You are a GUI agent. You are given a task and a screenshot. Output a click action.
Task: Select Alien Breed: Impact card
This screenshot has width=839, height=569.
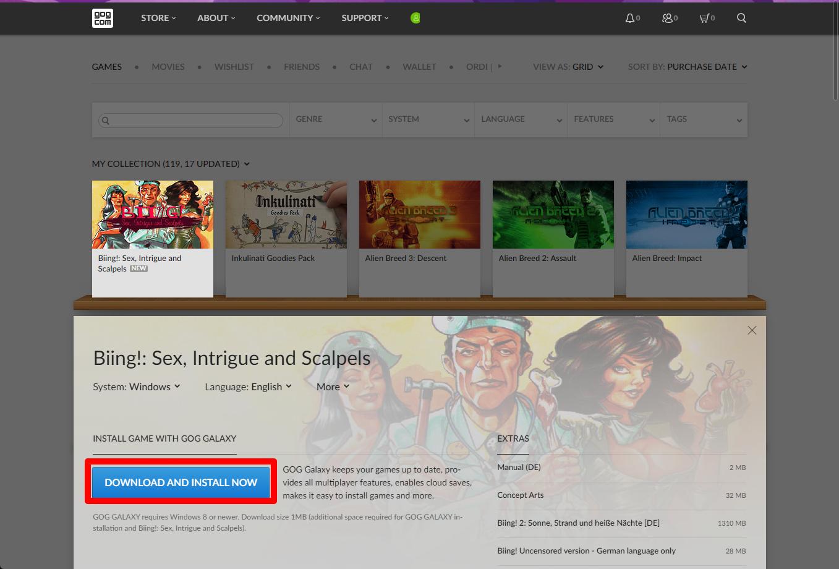click(687, 239)
